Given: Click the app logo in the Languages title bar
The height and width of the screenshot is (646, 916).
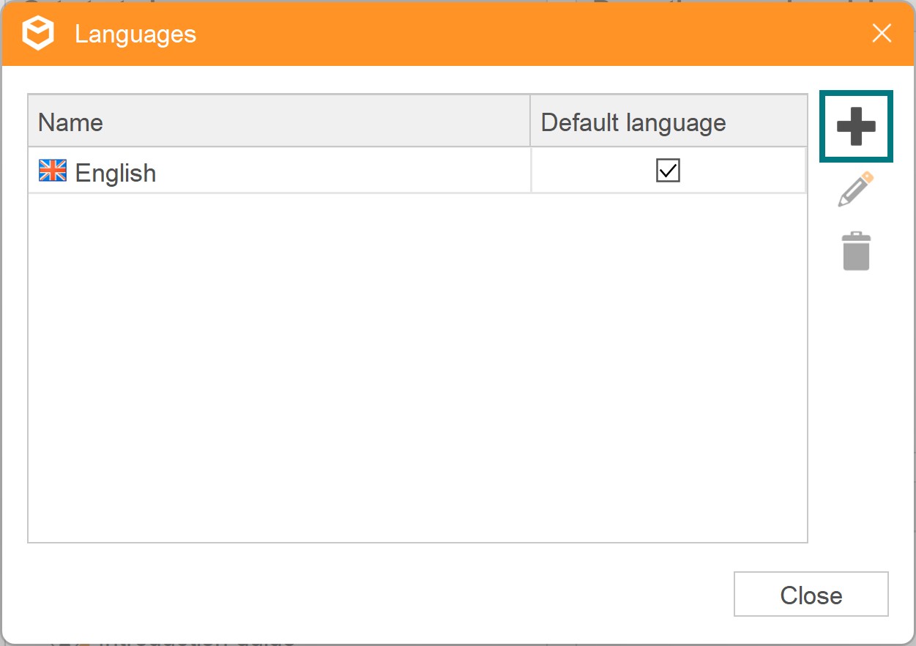Looking at the screenshot, I should click(38, 34).
